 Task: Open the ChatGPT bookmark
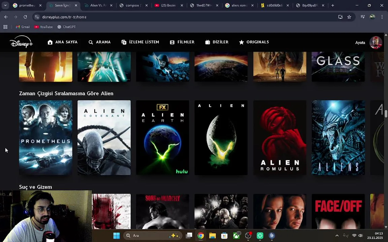[67, 27]
